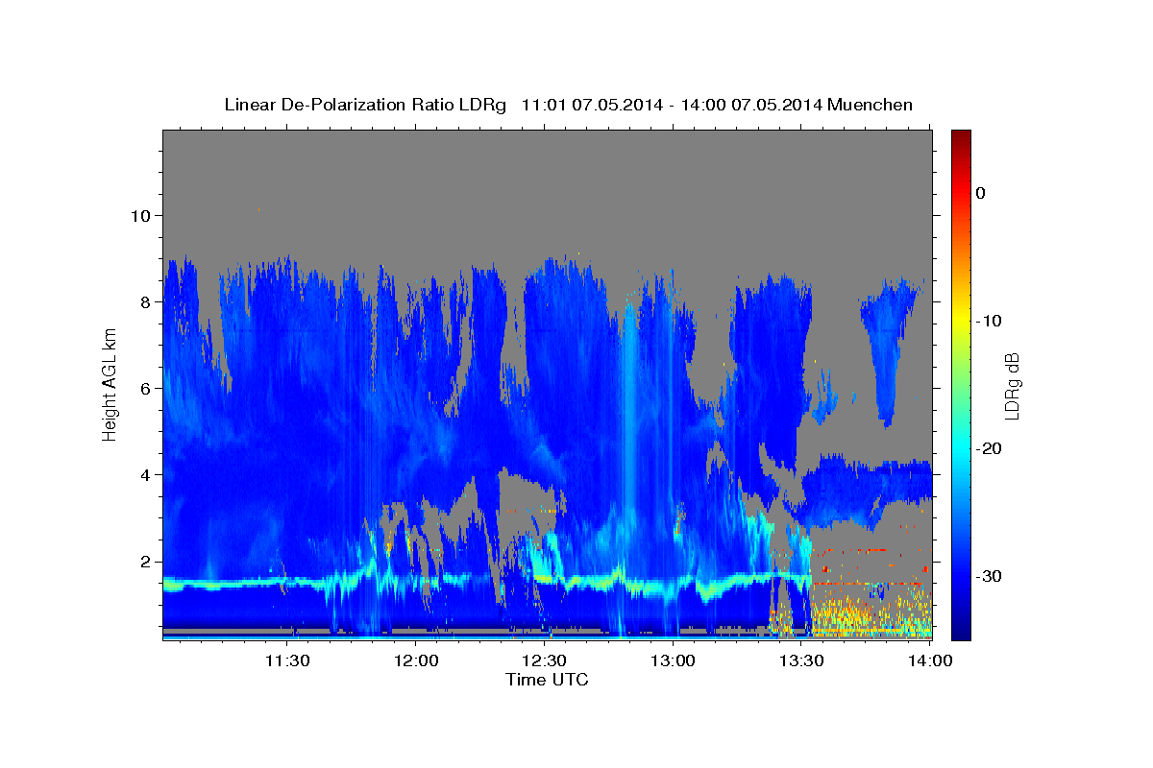The height and width of the screenshot is (768, 1153).
Task: Click the 11:30 time tick label
Action: coord(287,660)
